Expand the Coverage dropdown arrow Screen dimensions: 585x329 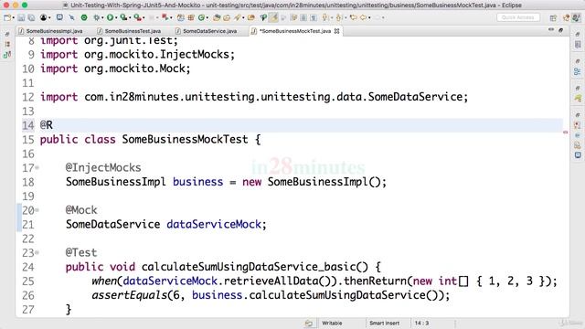coord(130,17)
